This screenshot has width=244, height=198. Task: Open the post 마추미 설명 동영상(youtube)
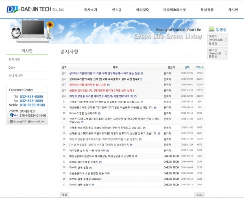pos(86,178)
